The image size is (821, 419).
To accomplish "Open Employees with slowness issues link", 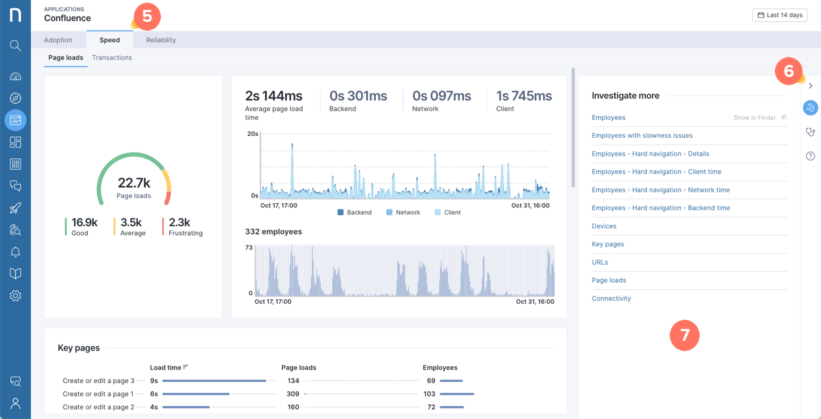I will (642, 136).
